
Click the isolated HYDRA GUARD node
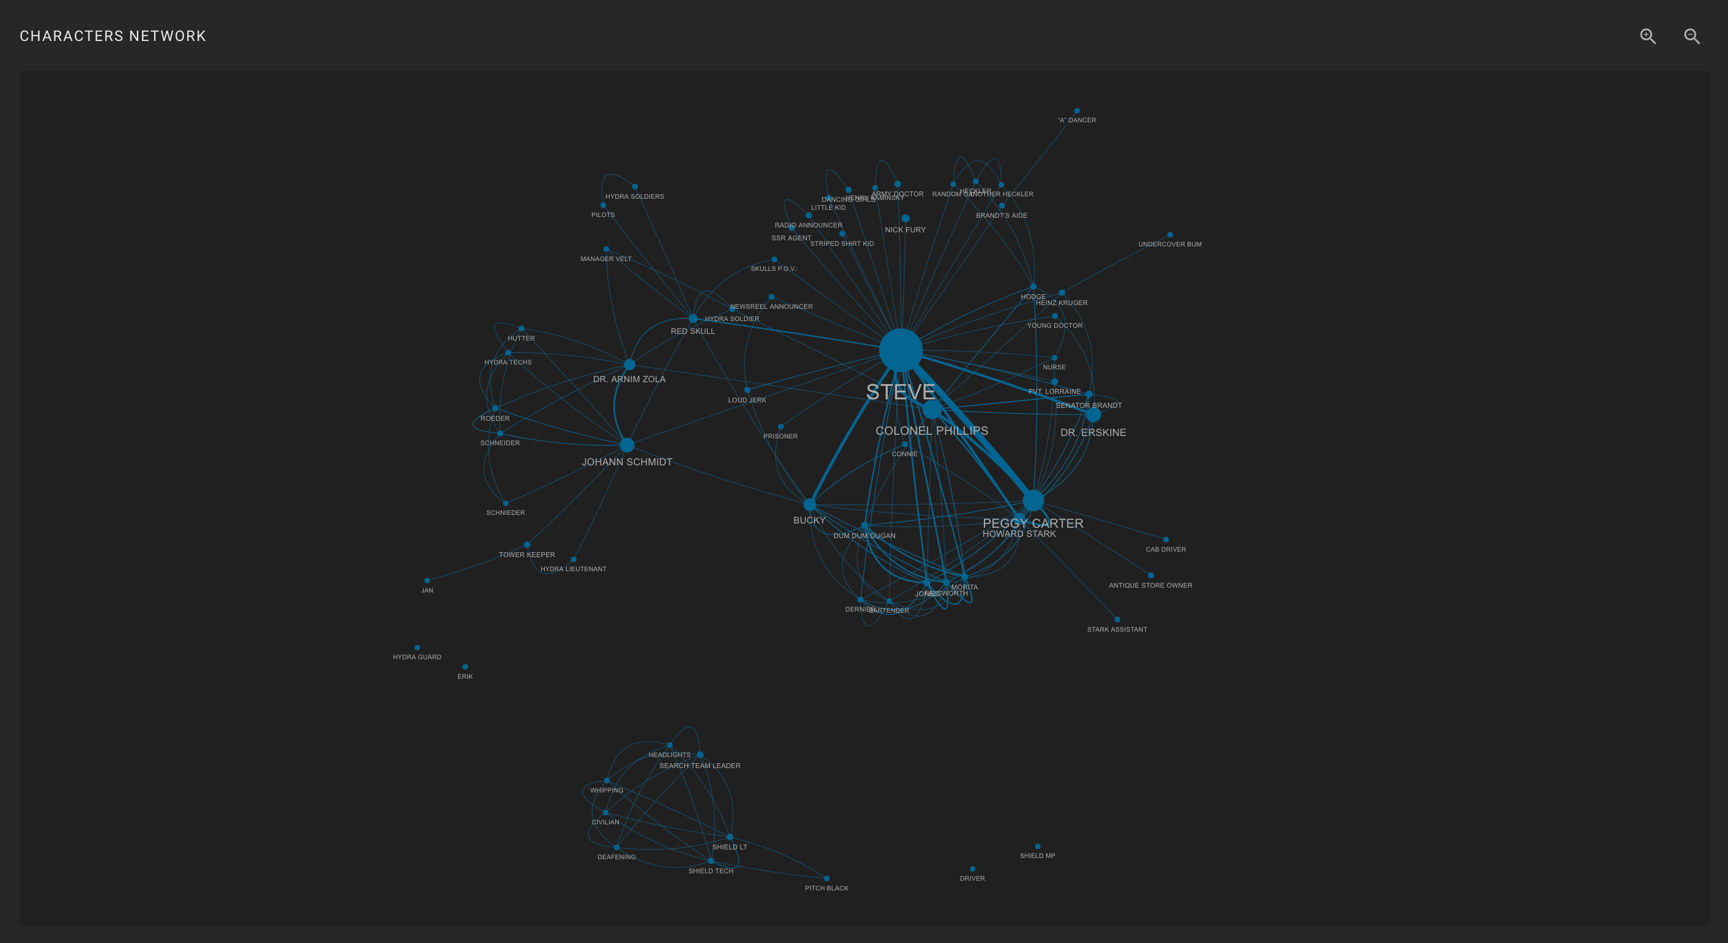[417, 648]
